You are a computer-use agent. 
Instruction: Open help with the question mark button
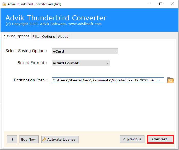tap(12, 139)
